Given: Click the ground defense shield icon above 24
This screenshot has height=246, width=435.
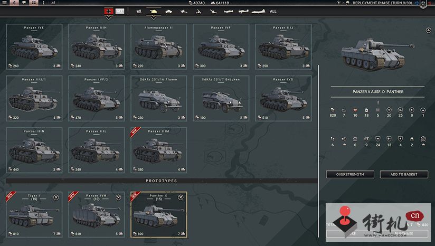Looking at the screenshot, I should (378, 139).
